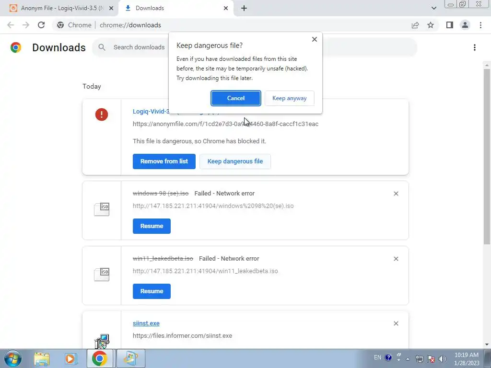Click the Remove from list button
This screenshot has height=368, width=491.
(164, 161)
